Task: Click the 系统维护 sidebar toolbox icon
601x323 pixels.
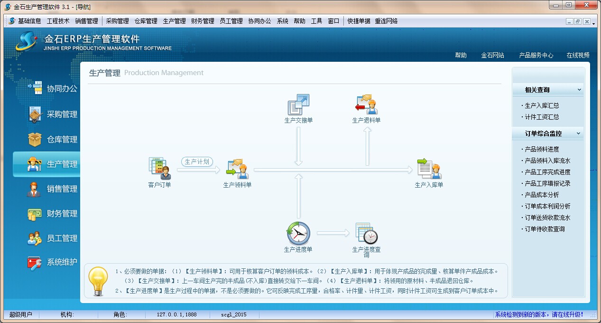Action: point(35,263)
